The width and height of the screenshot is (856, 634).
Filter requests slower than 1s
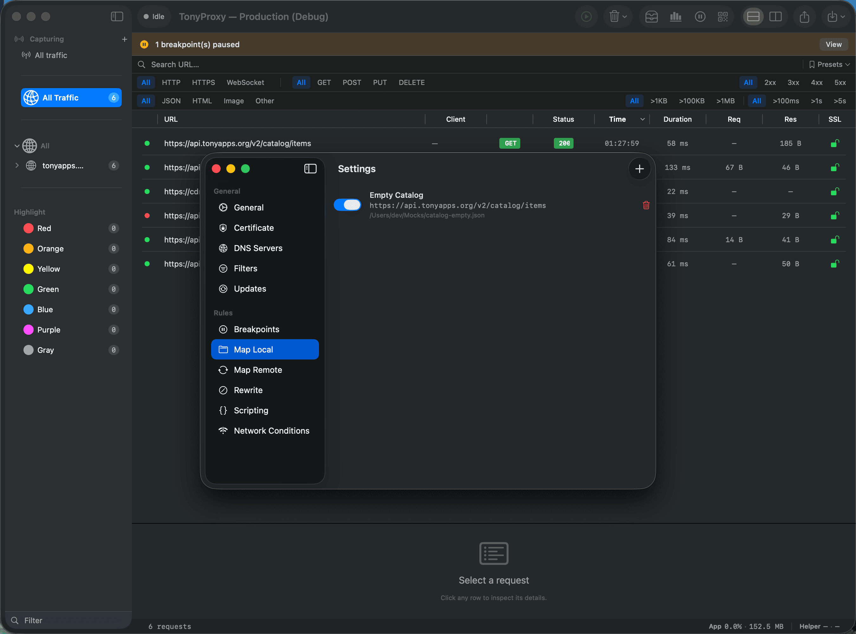[816, 101]
